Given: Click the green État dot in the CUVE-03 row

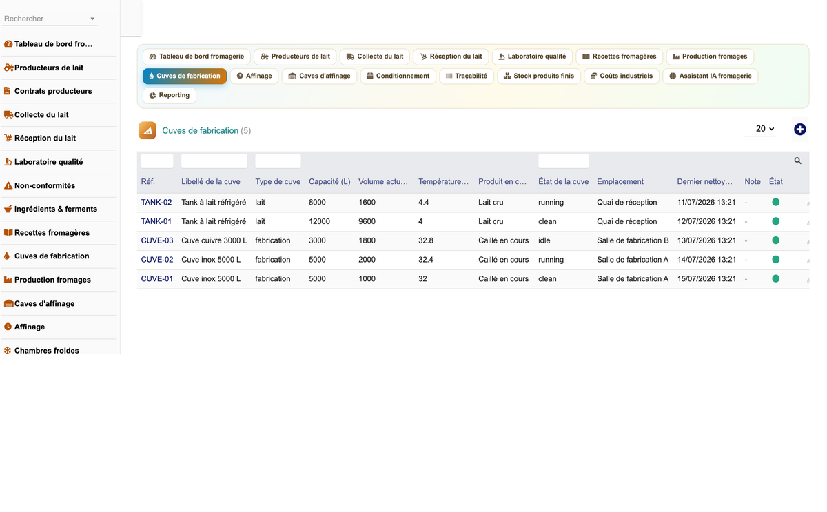Looking at the screenshot, I should point(775,240).
